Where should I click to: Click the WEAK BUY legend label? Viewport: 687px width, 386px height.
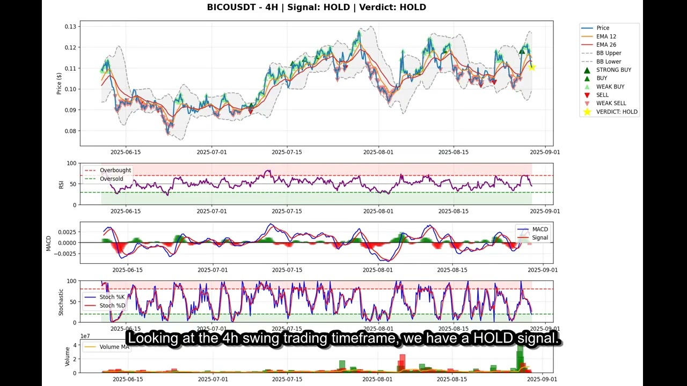click(610, 86)
